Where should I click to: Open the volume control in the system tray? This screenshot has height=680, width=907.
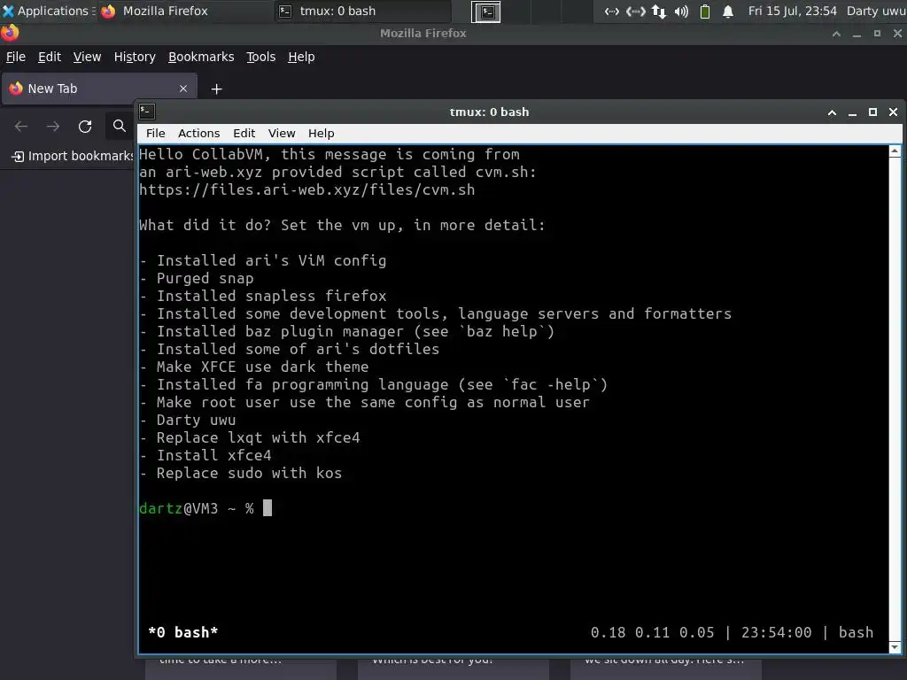681,11
